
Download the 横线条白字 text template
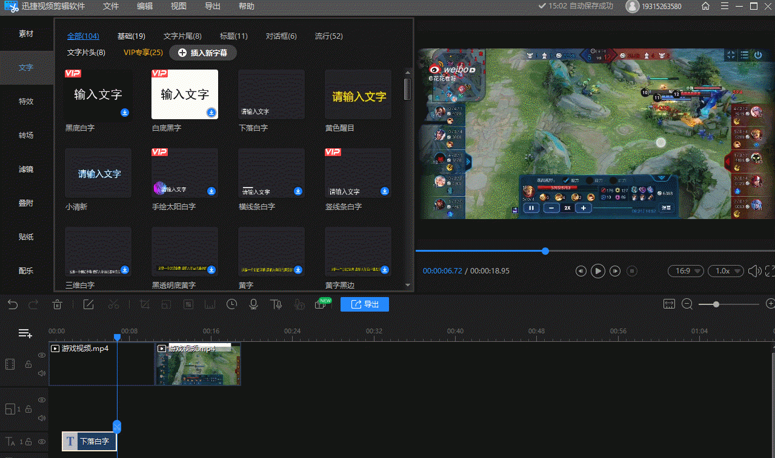[298, 191]
